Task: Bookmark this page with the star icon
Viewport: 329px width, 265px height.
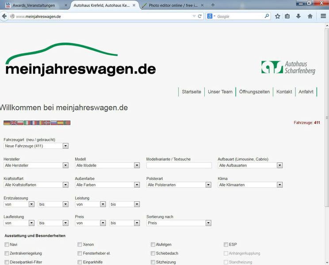Action: tap(278, 16)
